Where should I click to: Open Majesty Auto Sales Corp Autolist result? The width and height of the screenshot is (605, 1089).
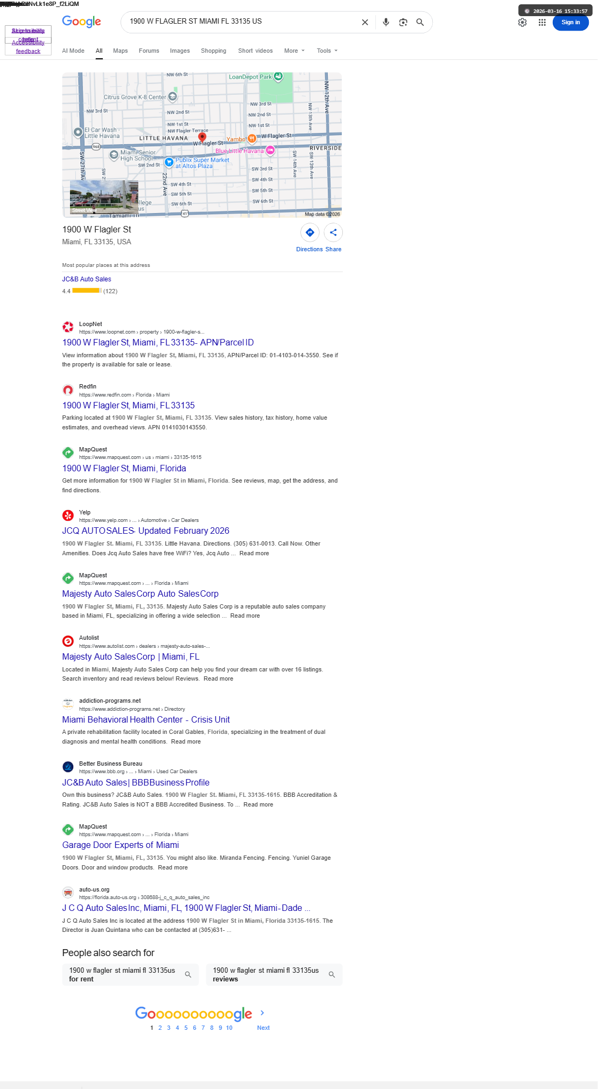(x=131, y=656)
